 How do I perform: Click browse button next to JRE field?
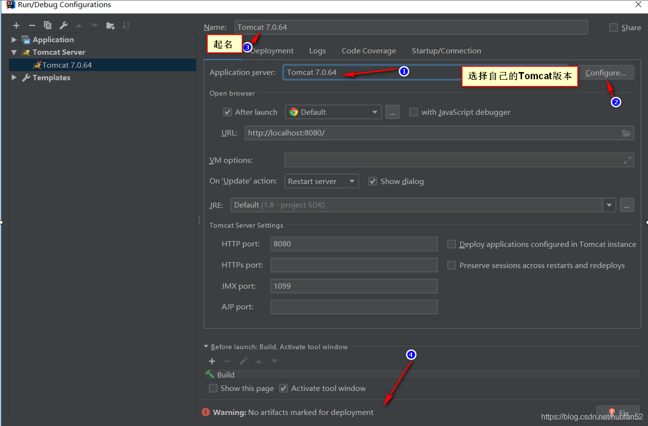[x=626, y=205]
